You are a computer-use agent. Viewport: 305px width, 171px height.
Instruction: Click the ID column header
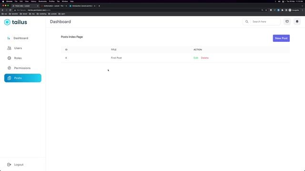[66, 49]
